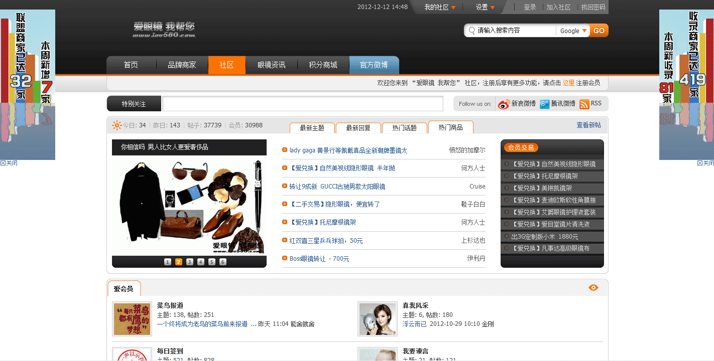
Task: Expand the 设置 dropdown menu
Action: tap(486, 7)
